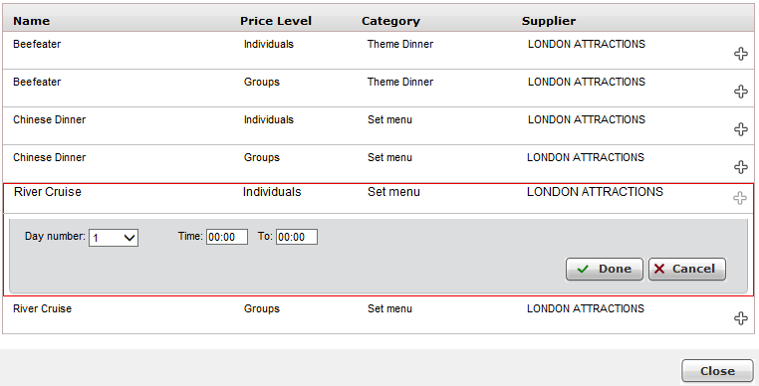Add Beefeater Individuals via plus icon
This screenshot has height=386, width=759.
pyautogui.click(x=741, y=54)
